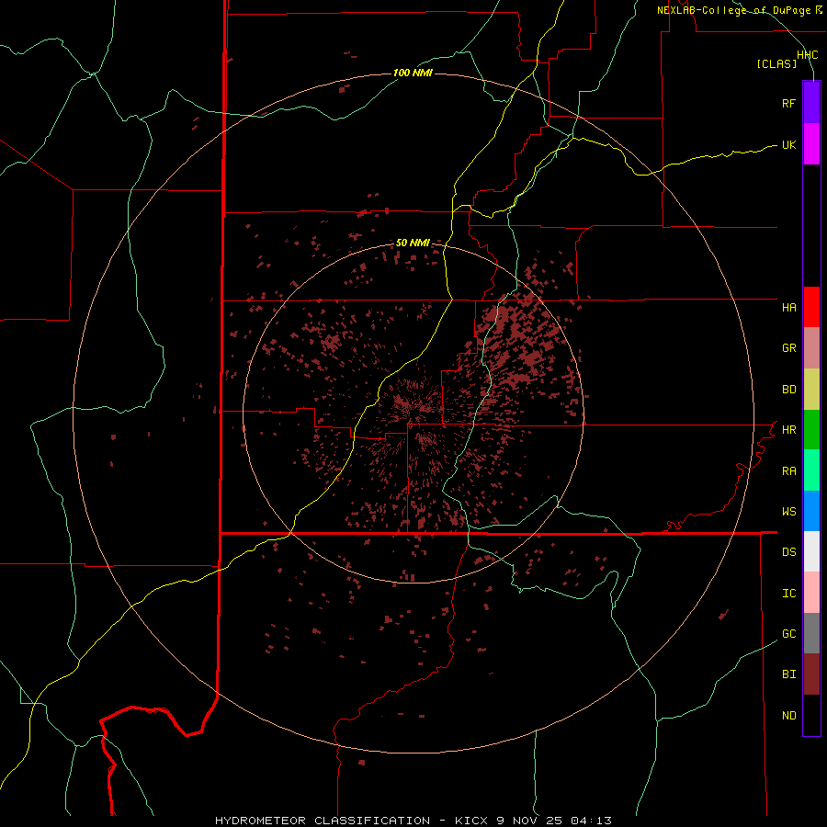Click the UK legend label
This screenshot has width=827, height=827.
tap(788, 144)
